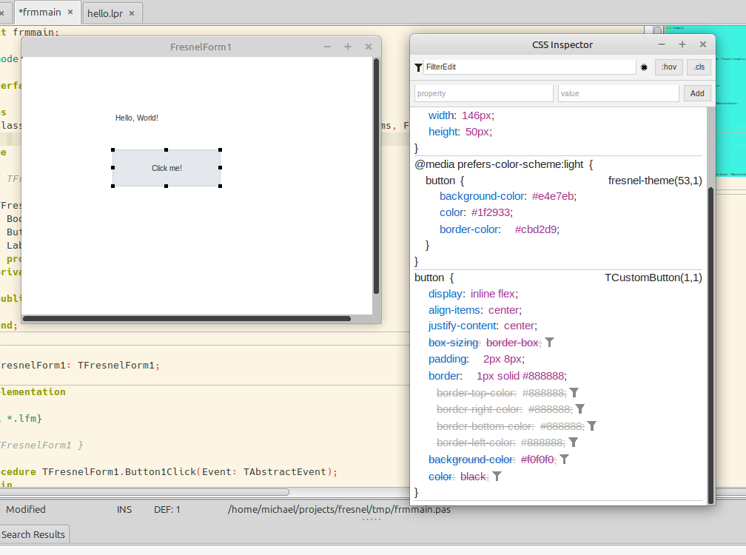Screen dimensions: 746x555
Task: Click the filter icon beside border-bottom-color
Action: click(592, 426)
